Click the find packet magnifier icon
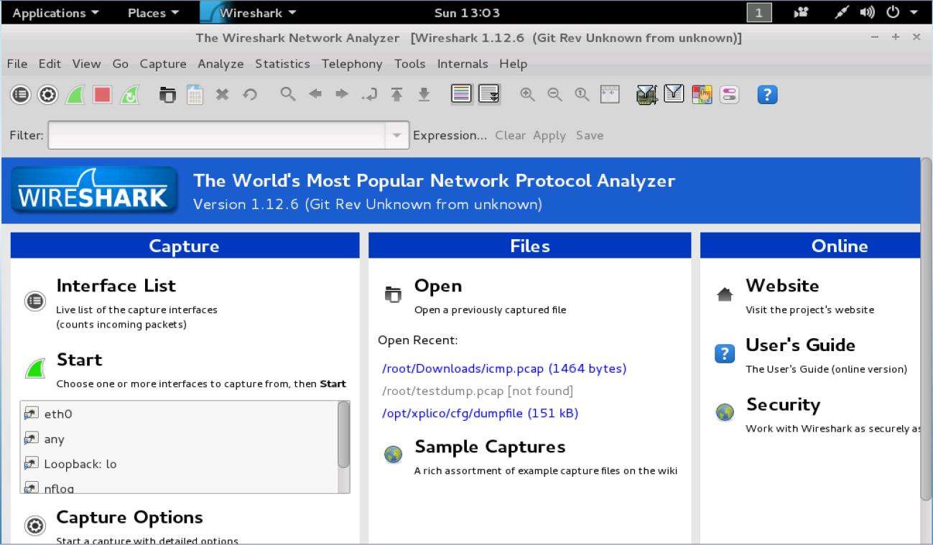The width and height of the screenshot is (933, 545). click(288, 95)
